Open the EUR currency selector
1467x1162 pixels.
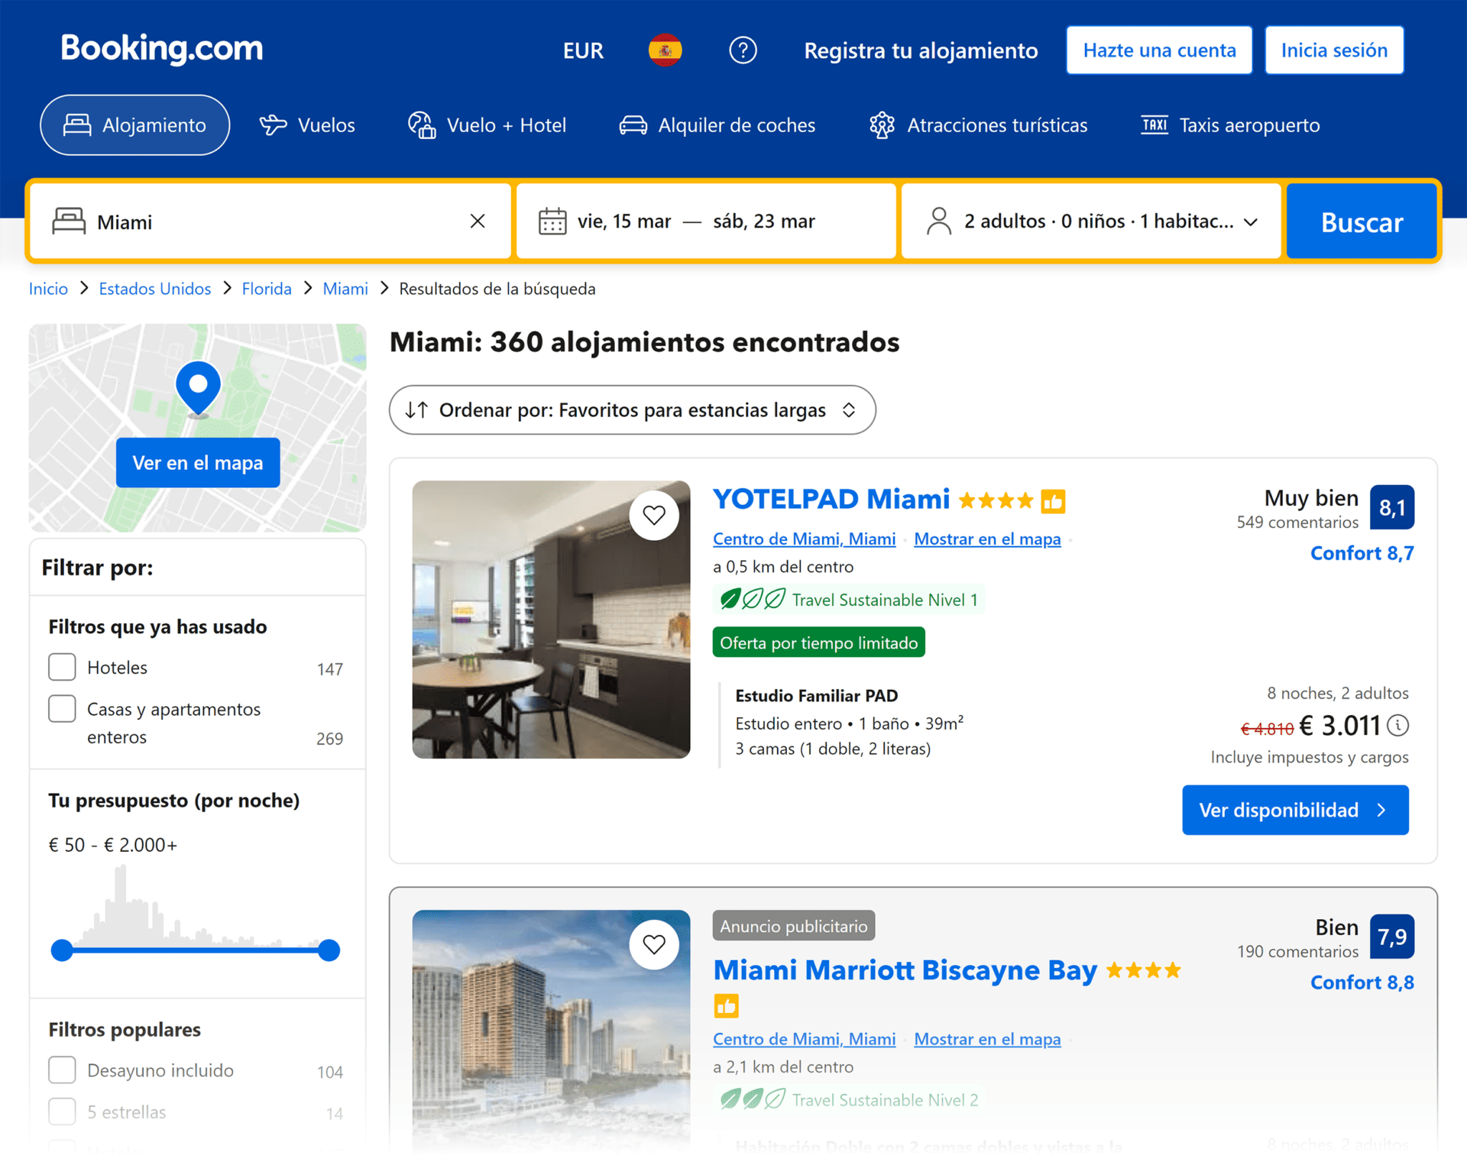583,50
